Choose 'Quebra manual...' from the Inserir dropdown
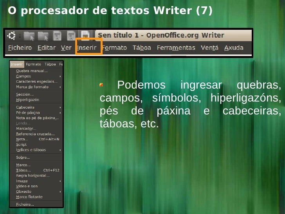This screenshot has height=214, width=285. click(x=36, y=71)
